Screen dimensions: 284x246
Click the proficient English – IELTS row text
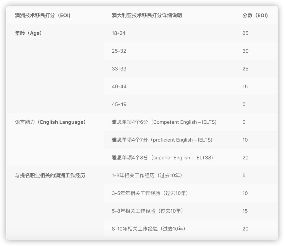162,140
